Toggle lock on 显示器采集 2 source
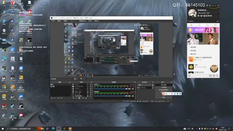The width and height of the screenshot is (233, 131). click(x=90, y=96)
